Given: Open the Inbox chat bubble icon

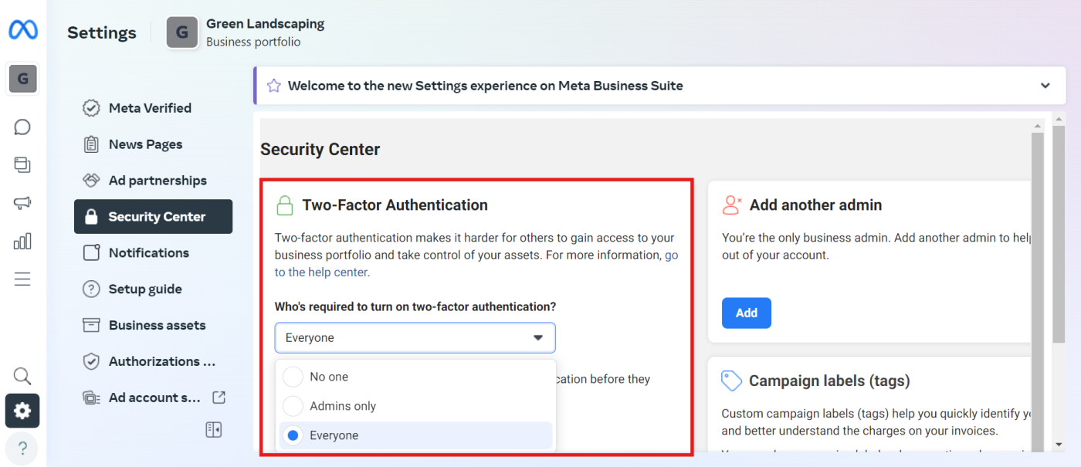Looking at the screenshot, I should [22, 127].
